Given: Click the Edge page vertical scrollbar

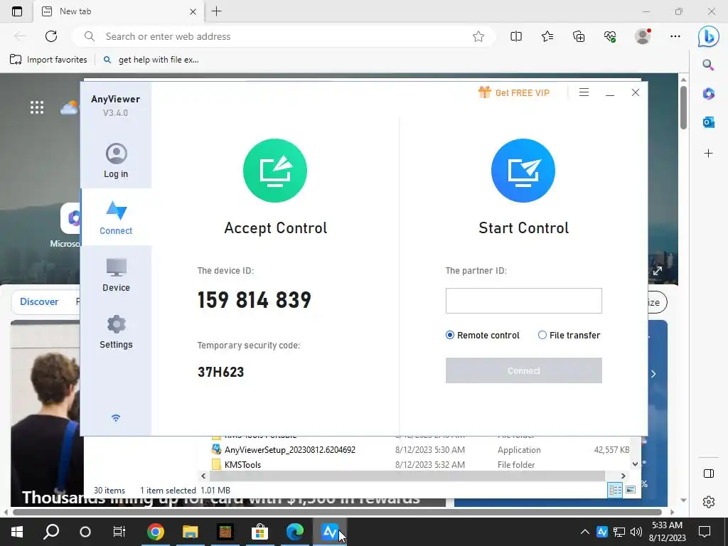Looking at the screenshot, I should pyautogui.click(x=683, y=108).
